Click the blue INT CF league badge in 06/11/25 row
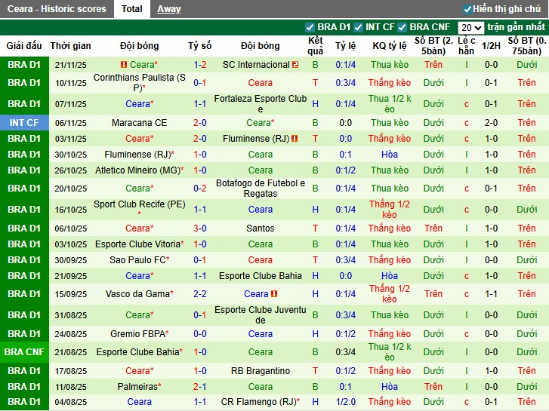Image resolution: width=549 pixels, height=411 pixels. pyautogui.click(x=24, y=122)
